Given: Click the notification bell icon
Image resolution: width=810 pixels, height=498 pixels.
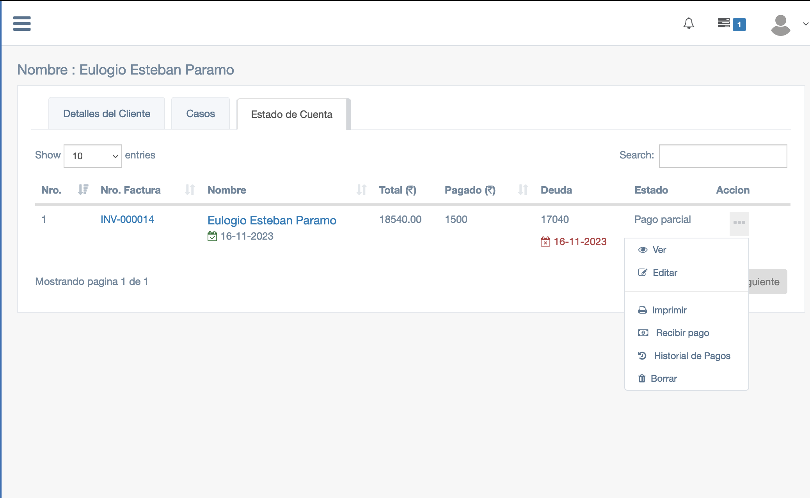Looking at the screenshot, I should pyautogui.click(x=689, y=23).
